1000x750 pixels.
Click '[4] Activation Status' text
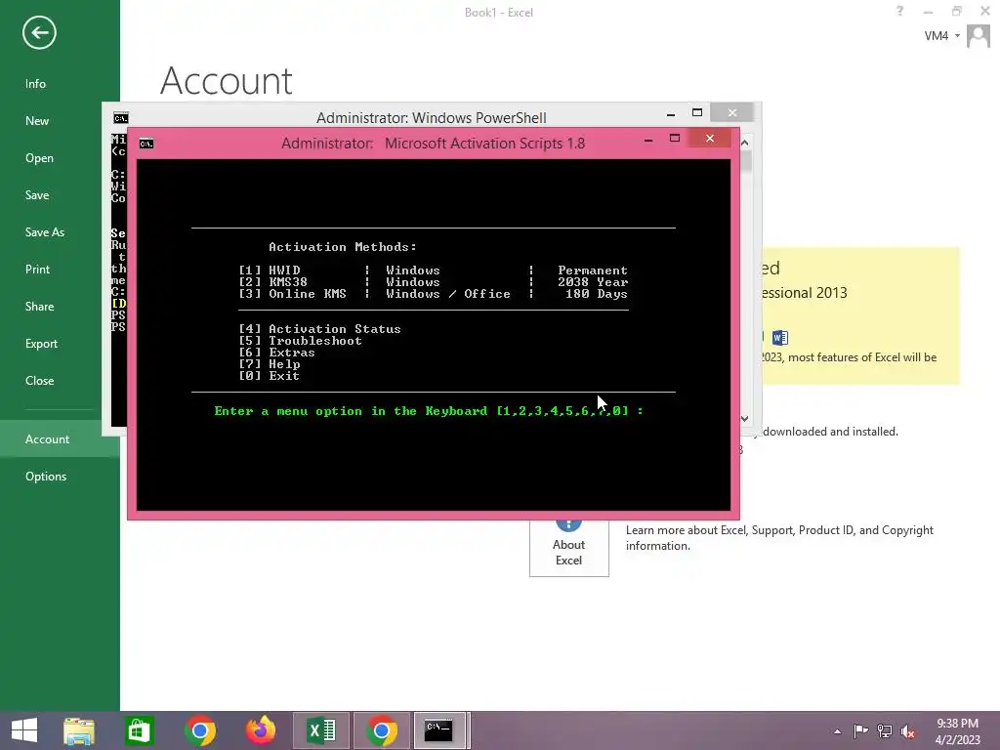tap(319, 329)
